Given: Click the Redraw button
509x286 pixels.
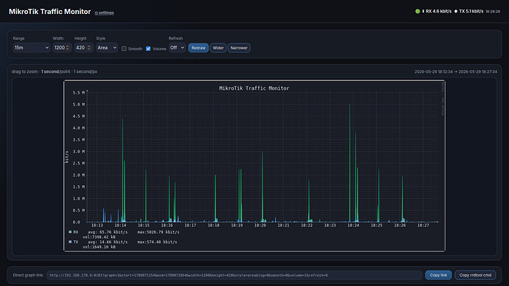Looking at the screenshot, I should tap(198, 48).
